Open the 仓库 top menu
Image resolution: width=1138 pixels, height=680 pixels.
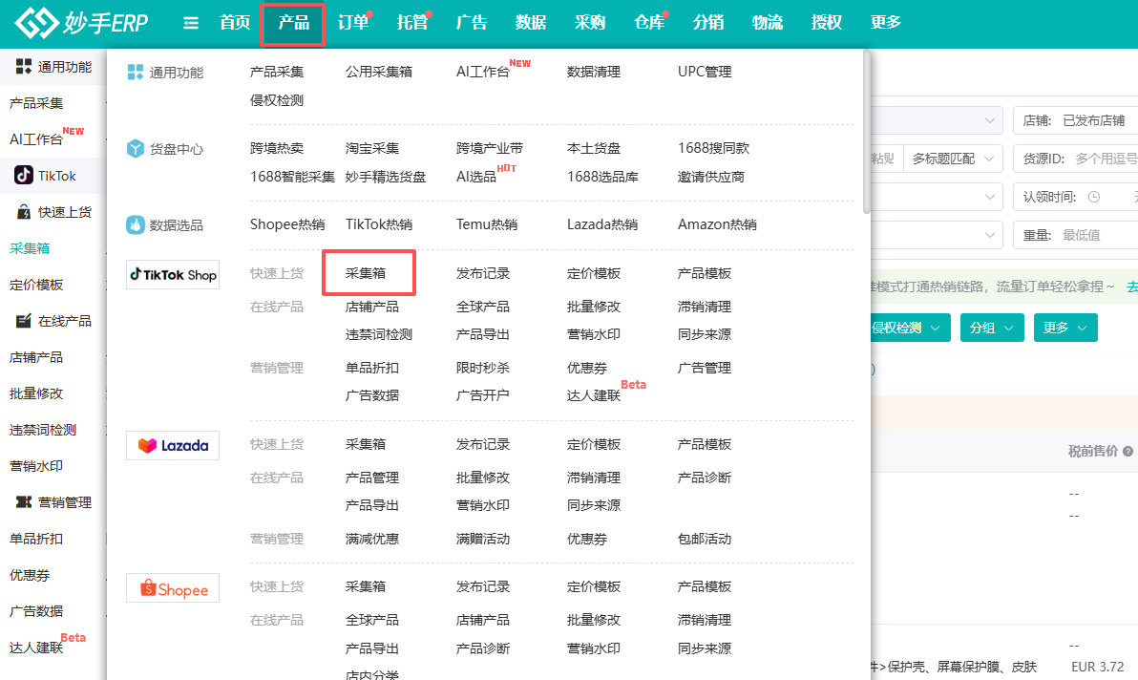pyautogui.click(x=649, y=23)
